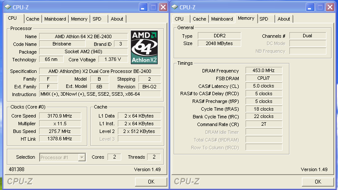Click the Stepping value 2
The height and width of the screenshot is (190, 338).
pos(149,79)
